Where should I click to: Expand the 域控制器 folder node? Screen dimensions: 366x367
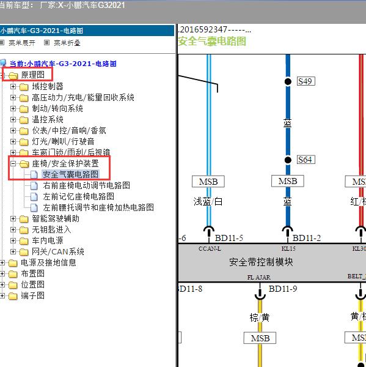pos(13,87)
